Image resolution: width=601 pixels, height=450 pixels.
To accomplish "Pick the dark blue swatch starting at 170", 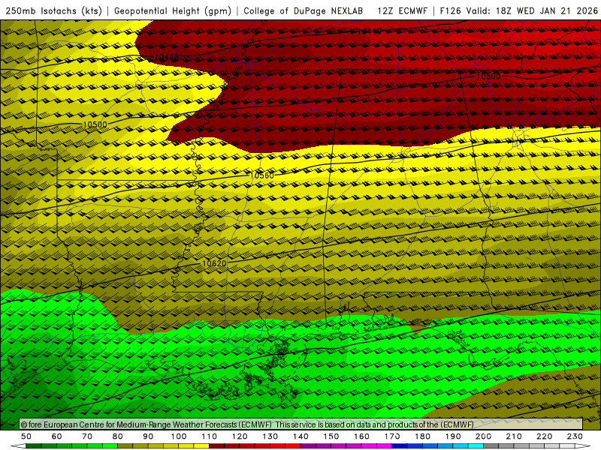I will [x=400, y=446].
